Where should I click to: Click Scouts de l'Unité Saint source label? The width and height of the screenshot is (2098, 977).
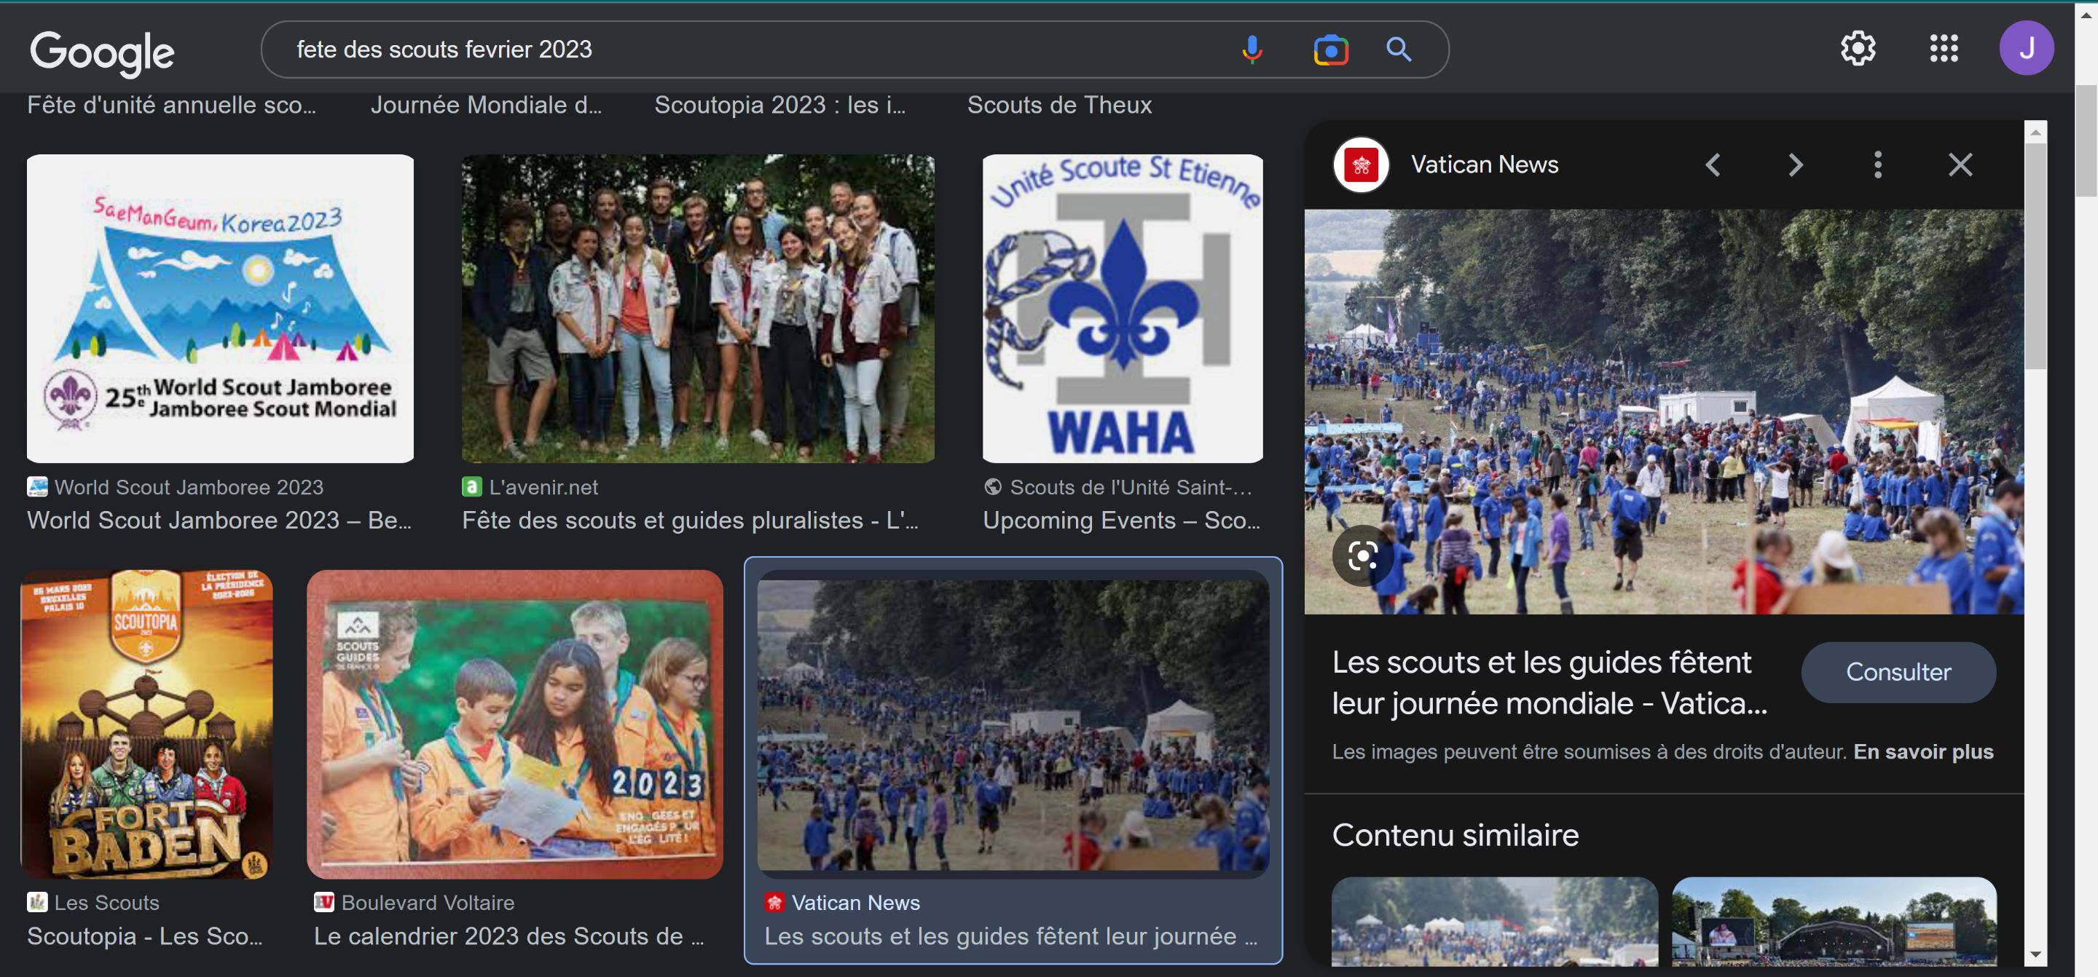(x=1131, y=487)
